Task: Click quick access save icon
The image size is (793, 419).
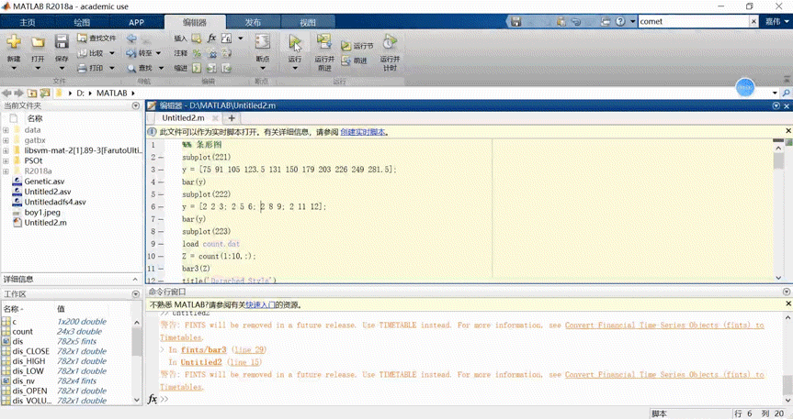Action: [515, 22]
